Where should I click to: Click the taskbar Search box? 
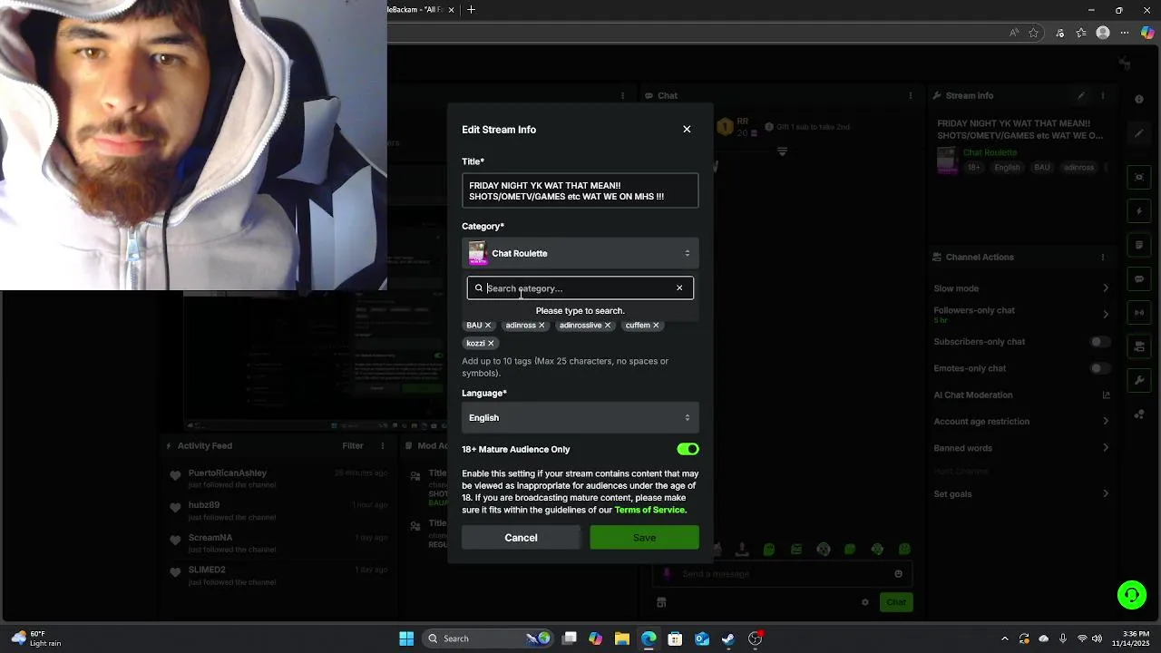488,638
